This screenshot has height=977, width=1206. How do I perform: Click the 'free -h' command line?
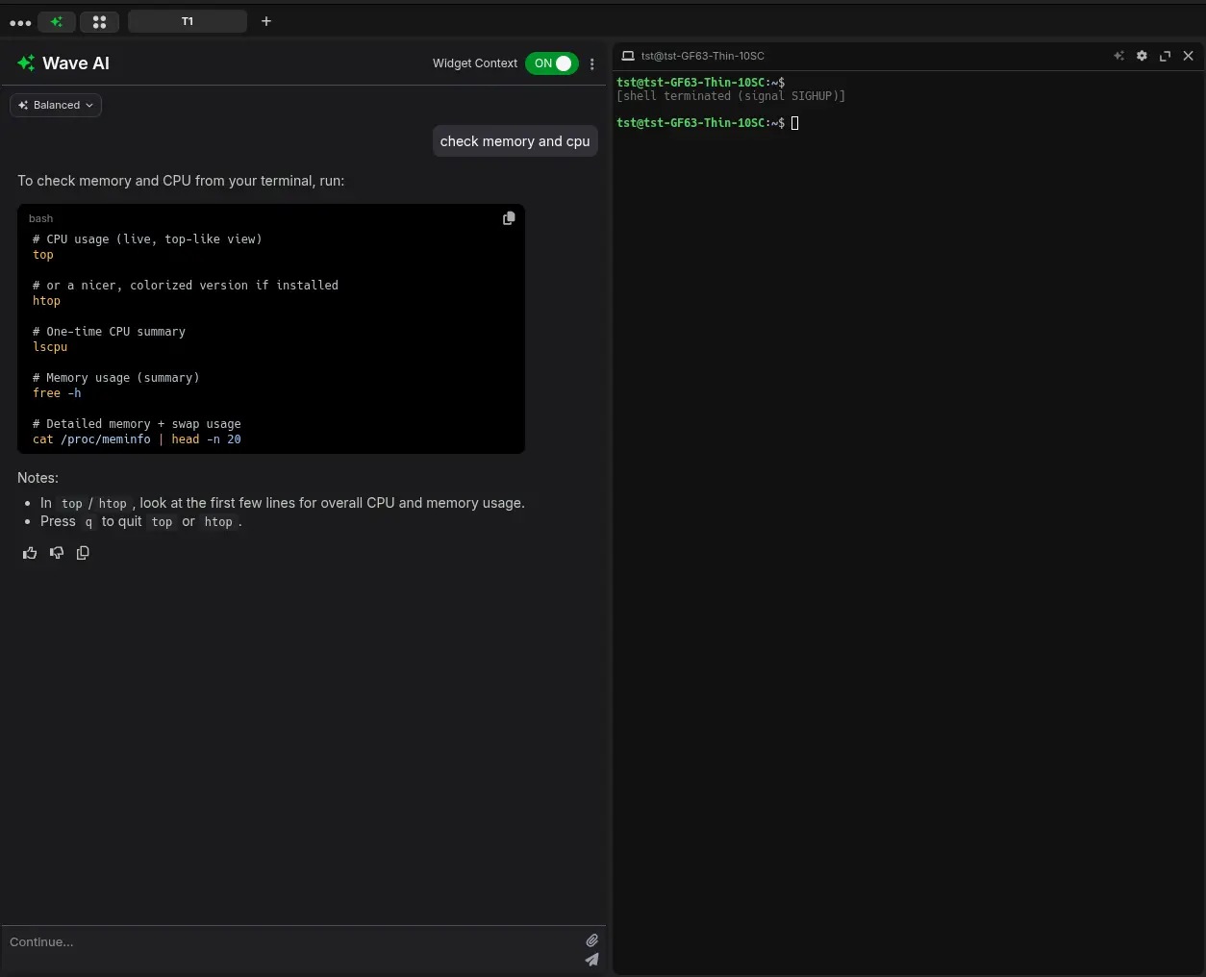57,393
